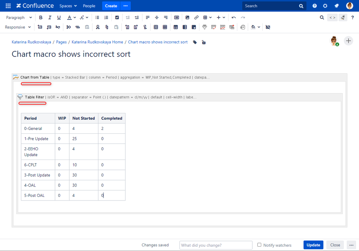Image resolution: width=359 pixels, height=251 pixels.
Task: Open the administration settings gear
Action: tap(325, 6)
